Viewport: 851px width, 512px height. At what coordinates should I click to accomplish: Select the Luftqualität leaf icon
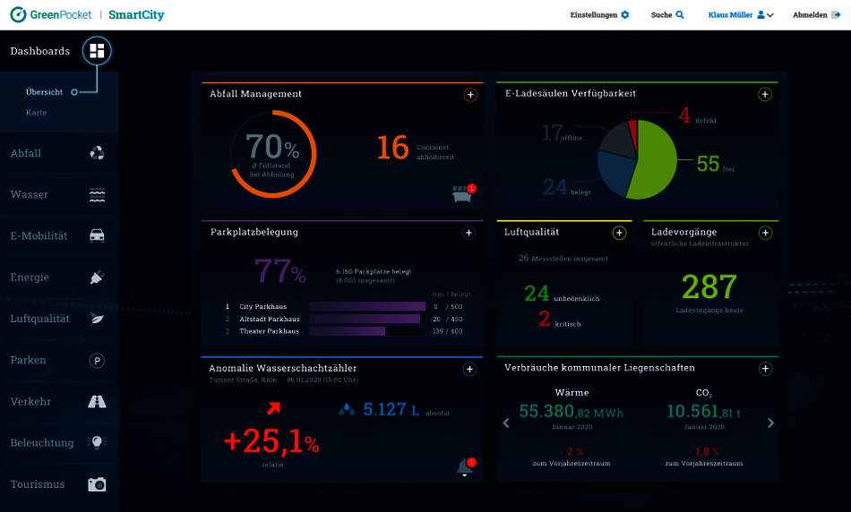point(97,319)
